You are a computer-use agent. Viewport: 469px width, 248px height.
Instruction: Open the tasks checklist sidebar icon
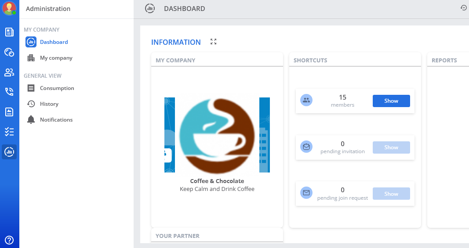[x=9, y=132]
